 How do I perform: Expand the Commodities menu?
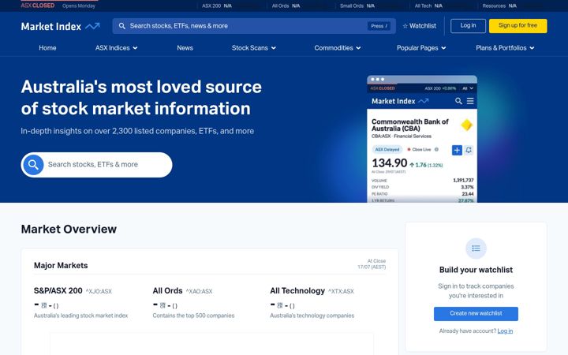click(x=338, y=48)
